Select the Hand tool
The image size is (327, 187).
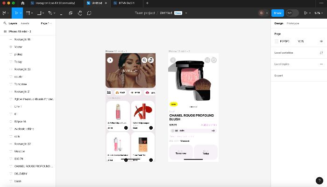(80, 13)
